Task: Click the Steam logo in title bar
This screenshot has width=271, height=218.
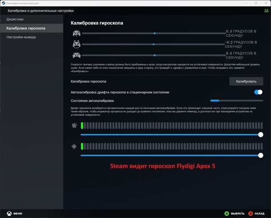Action: pos(3,3)
